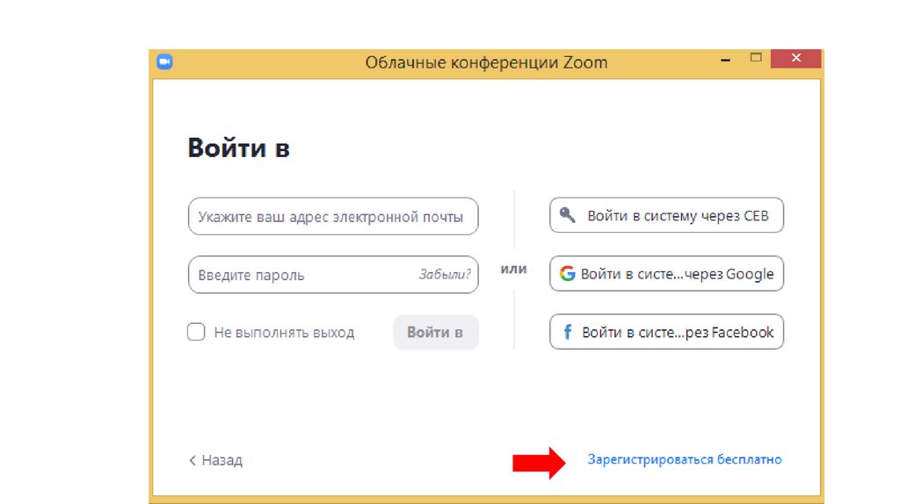
Task: Click the Zoom camera icon in title bar
Action: tap(164, 61)
